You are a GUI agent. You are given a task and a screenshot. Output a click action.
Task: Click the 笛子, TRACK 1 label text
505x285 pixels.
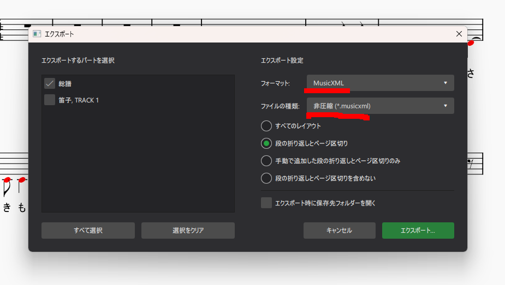tap(79, 100)
